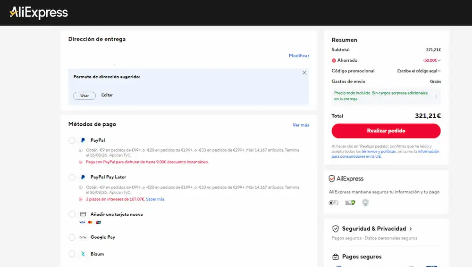Expand the all-inclusive price info arrow
472x267 pixels.
tap(436, 96)
